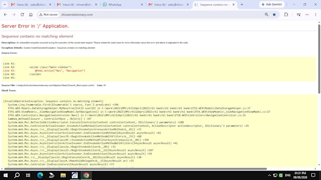Image resolution: width=321 pixels, height=180 pixels.
Task: Click the Chrome taskbar icon
Action: [x=86, y=175]
